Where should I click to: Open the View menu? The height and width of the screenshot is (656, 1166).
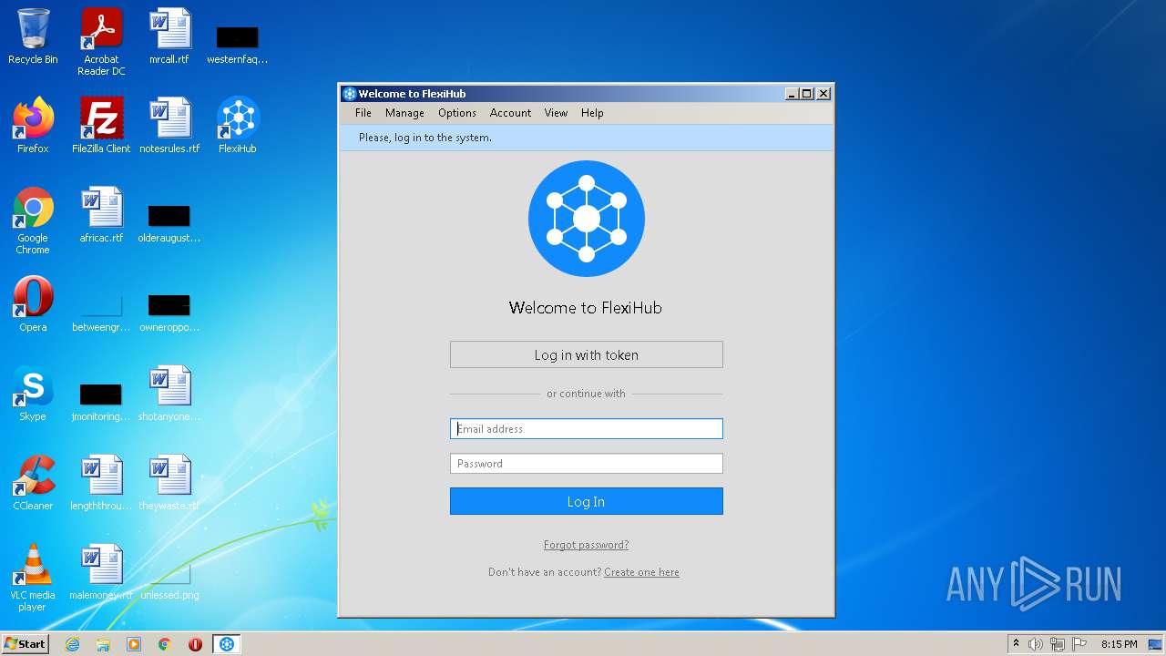click(556, 113)
